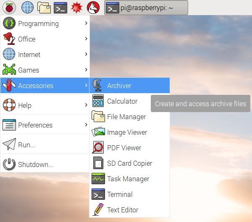Choose Run... from the main menu
Viewport: 252px width, 222px height.
pos(45,145)
